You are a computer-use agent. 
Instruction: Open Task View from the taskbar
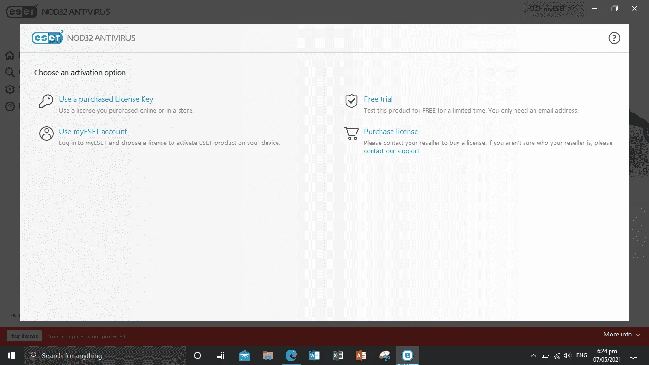220,355
